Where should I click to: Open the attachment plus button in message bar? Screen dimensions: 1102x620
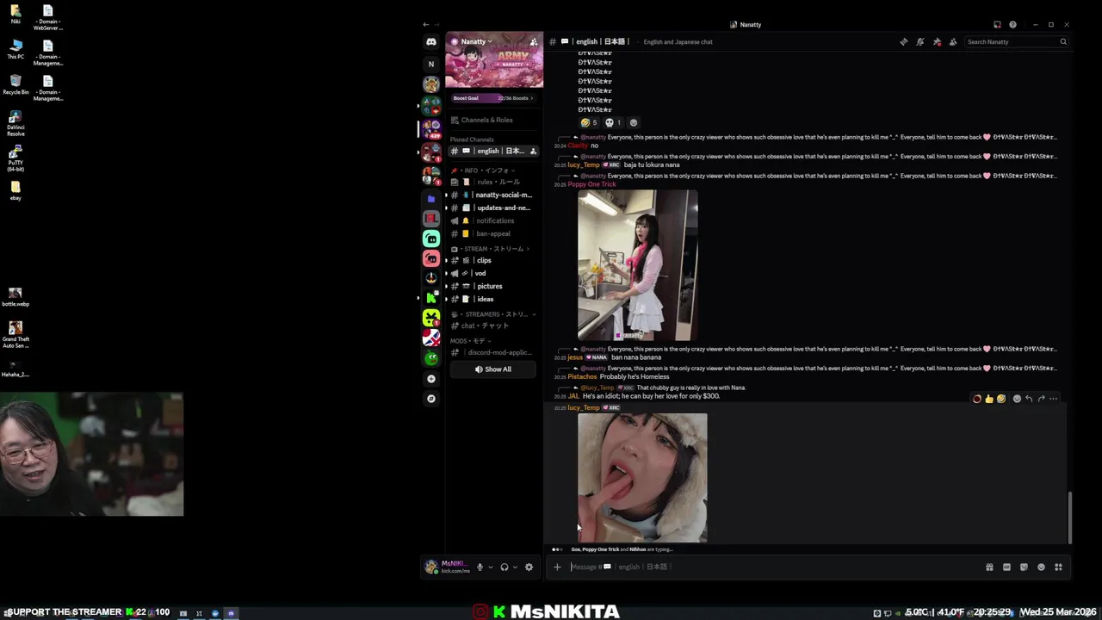[557, 567]
